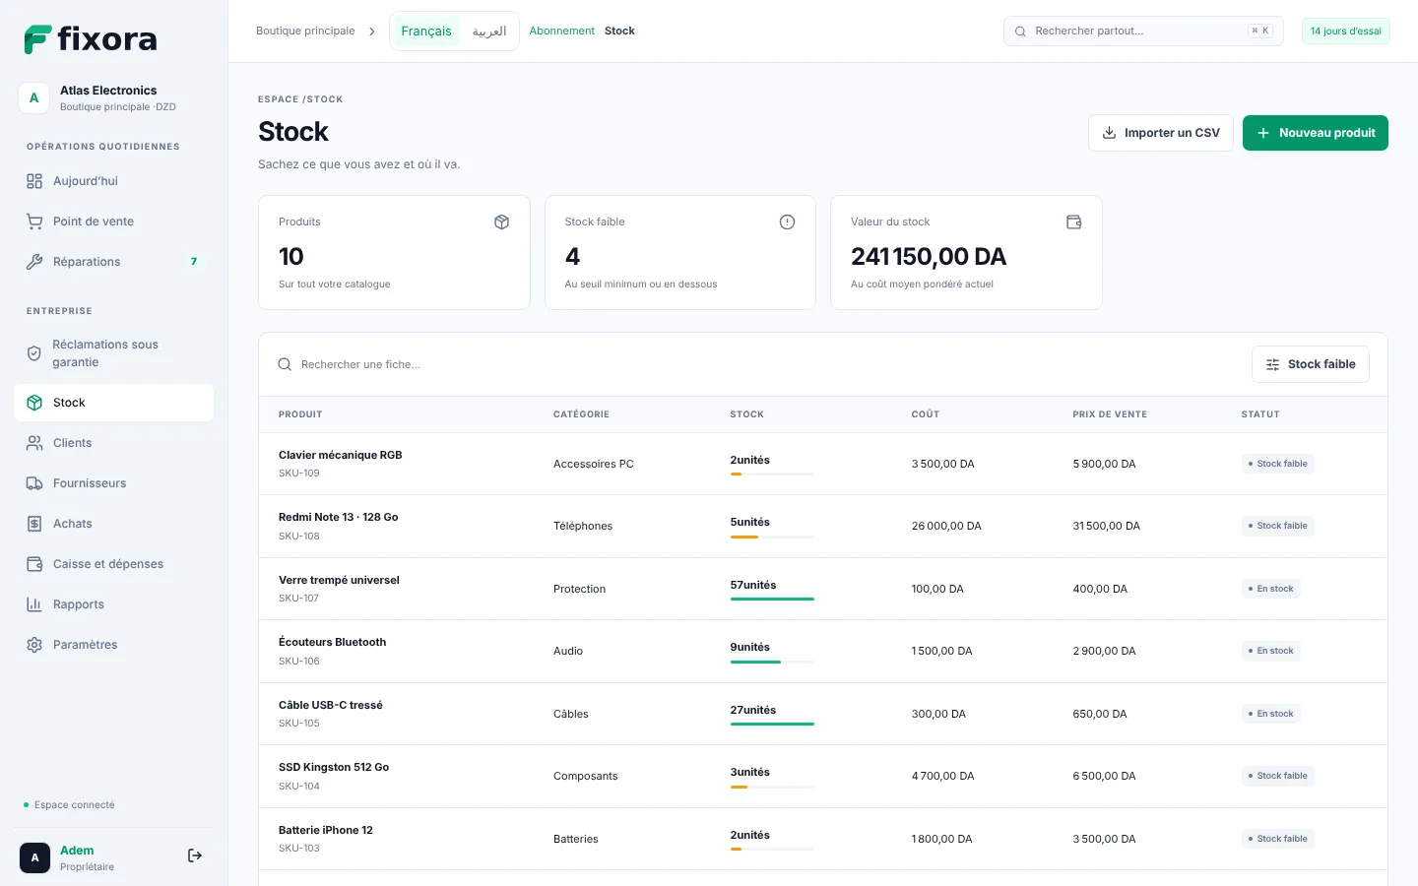Toggle the Stock faible filter
1418x886 pixels.
click(x=1310, y=364)
